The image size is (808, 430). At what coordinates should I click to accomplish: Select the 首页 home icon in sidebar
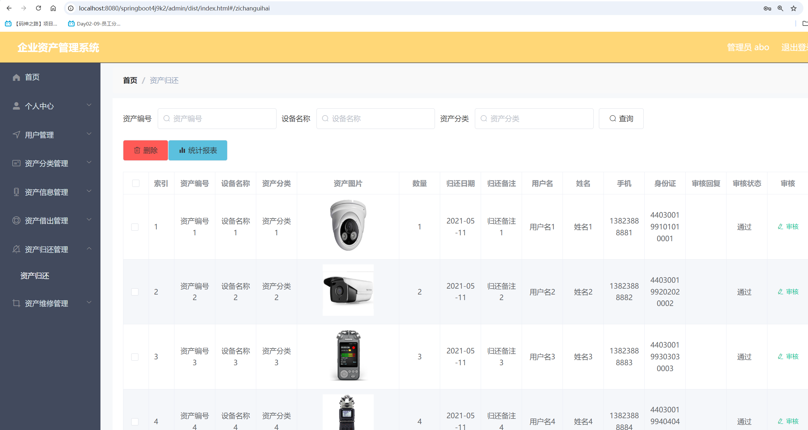coord(16,77)
